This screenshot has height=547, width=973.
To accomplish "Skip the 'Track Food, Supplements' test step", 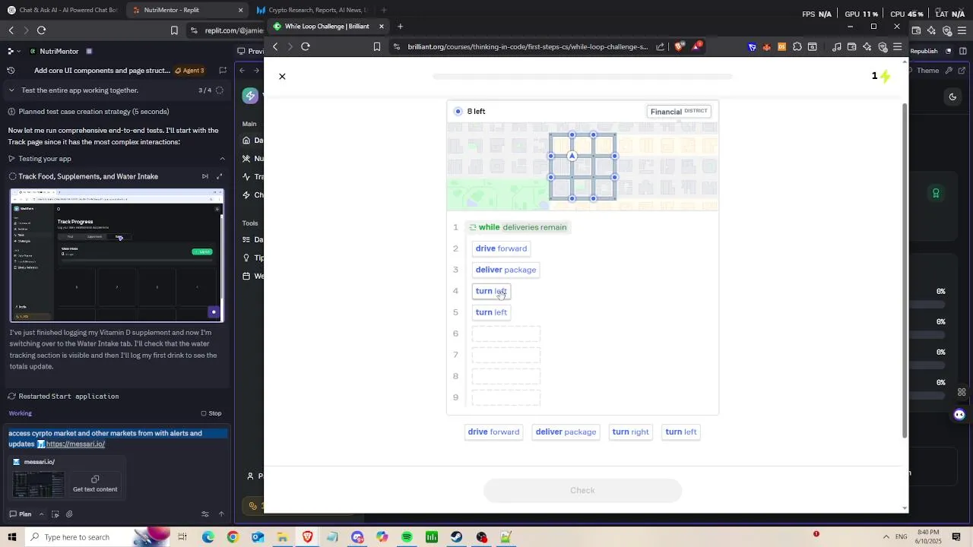I will (x=204, y=177).
